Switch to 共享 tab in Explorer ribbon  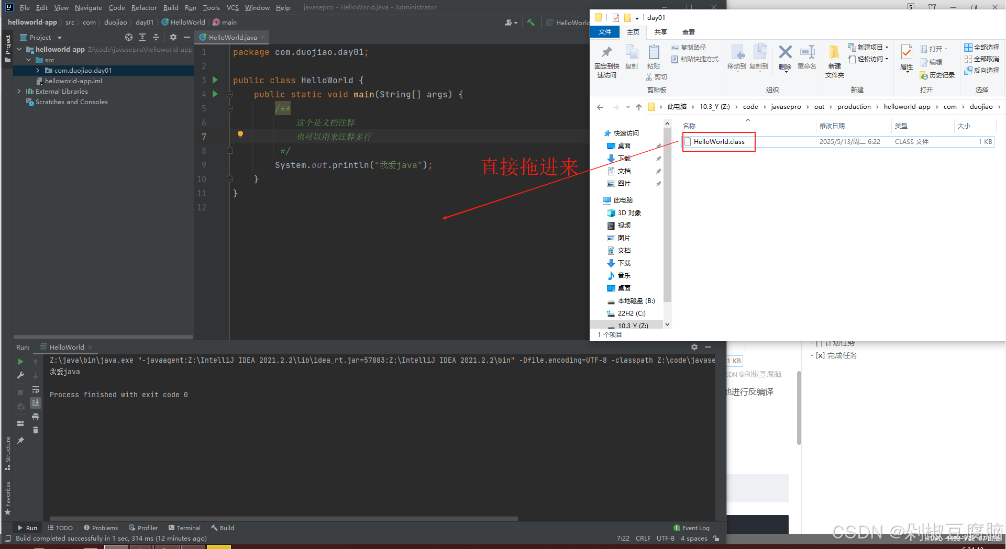661,32
